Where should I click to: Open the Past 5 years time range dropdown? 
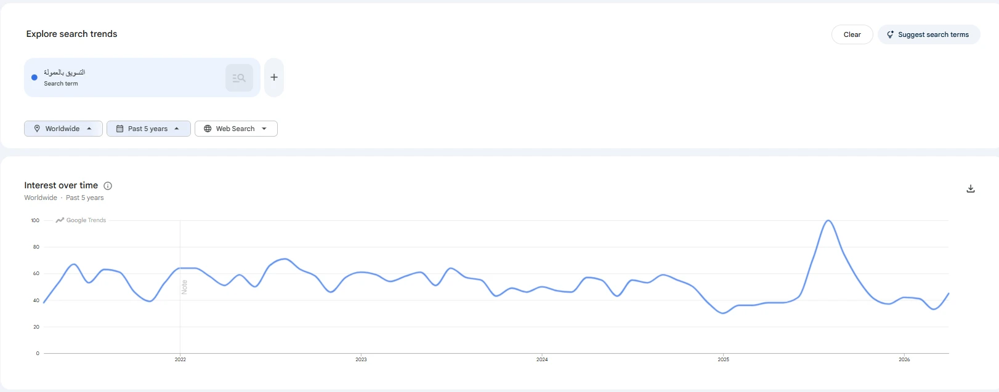point(148,129)
